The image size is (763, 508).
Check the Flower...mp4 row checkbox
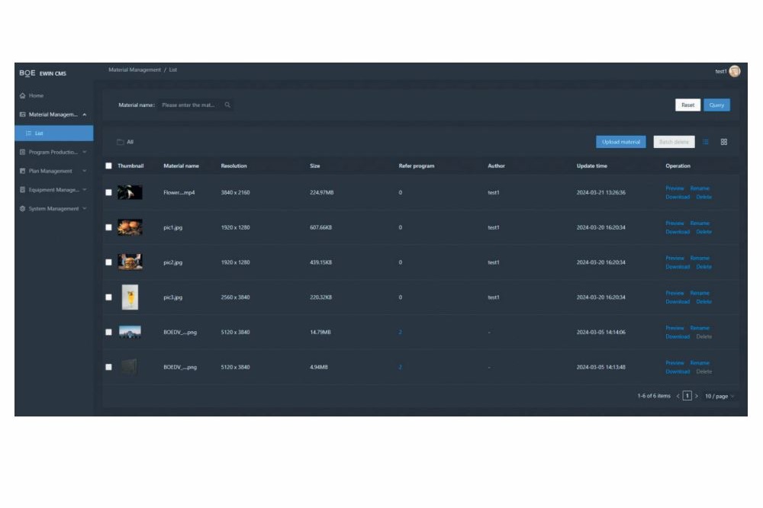(x=108, y=193)
